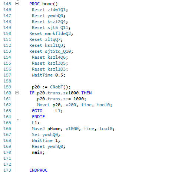Viewport: 191px width, 172px height.
Task: Click text 'Reset kszl3Q5;'
Action: [50, 63]
